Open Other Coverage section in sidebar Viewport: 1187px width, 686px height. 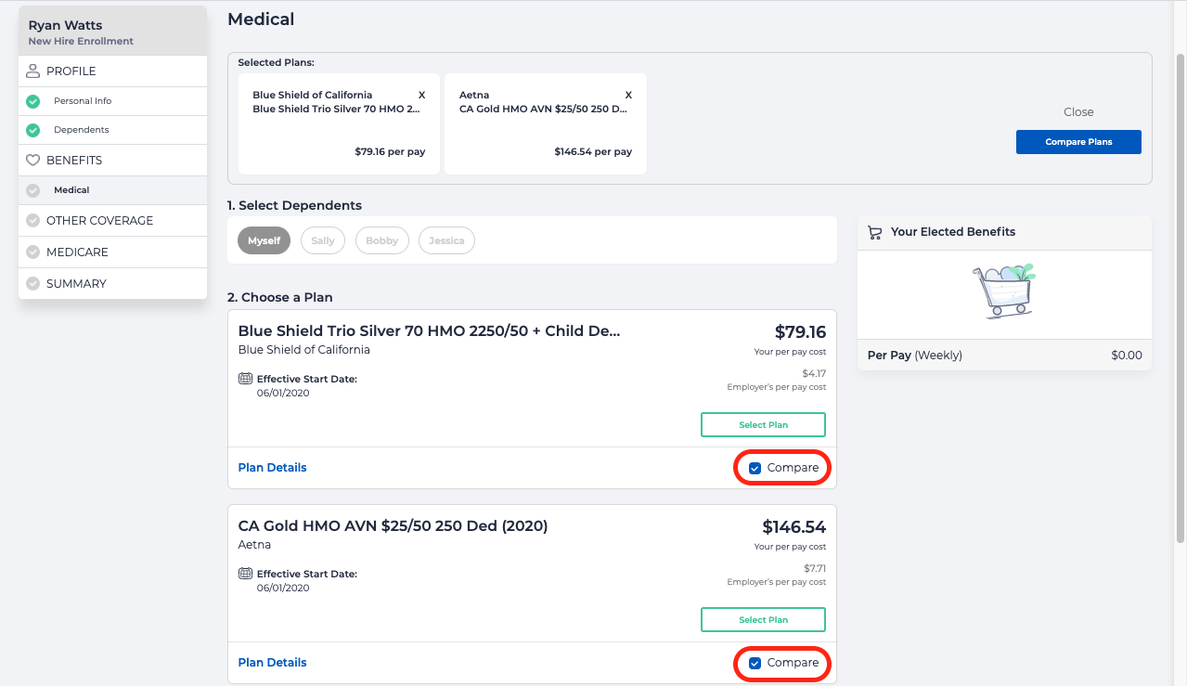point(99,221)
